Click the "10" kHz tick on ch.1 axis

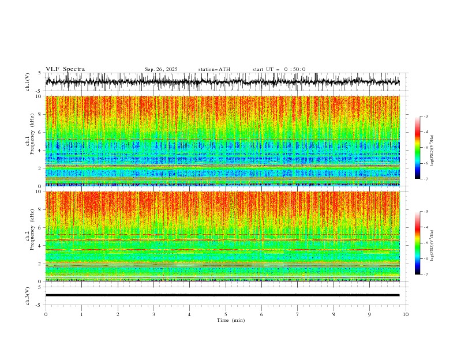[39, 96]
